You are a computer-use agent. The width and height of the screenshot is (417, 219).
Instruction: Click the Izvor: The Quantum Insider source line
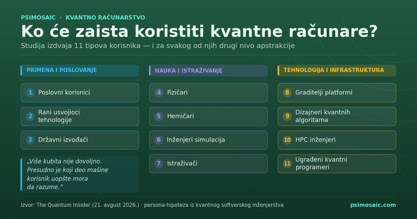click(152, 205)
